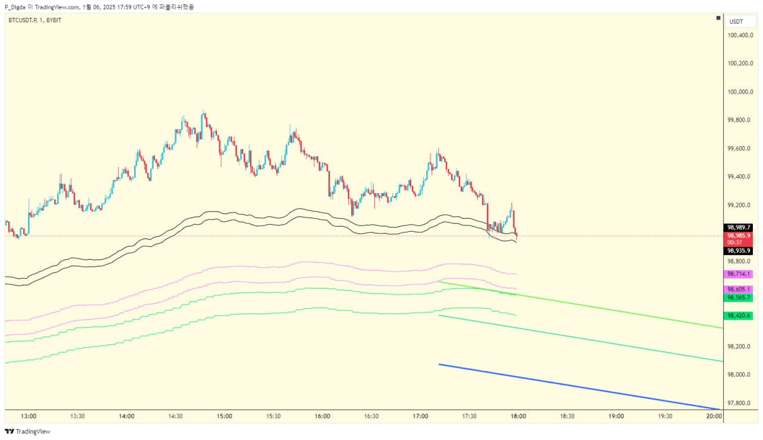Click the BTCUSDT.P, 1, BYBIT symbol label
Screen dimensions: 763x440
[x=35, y=20]
